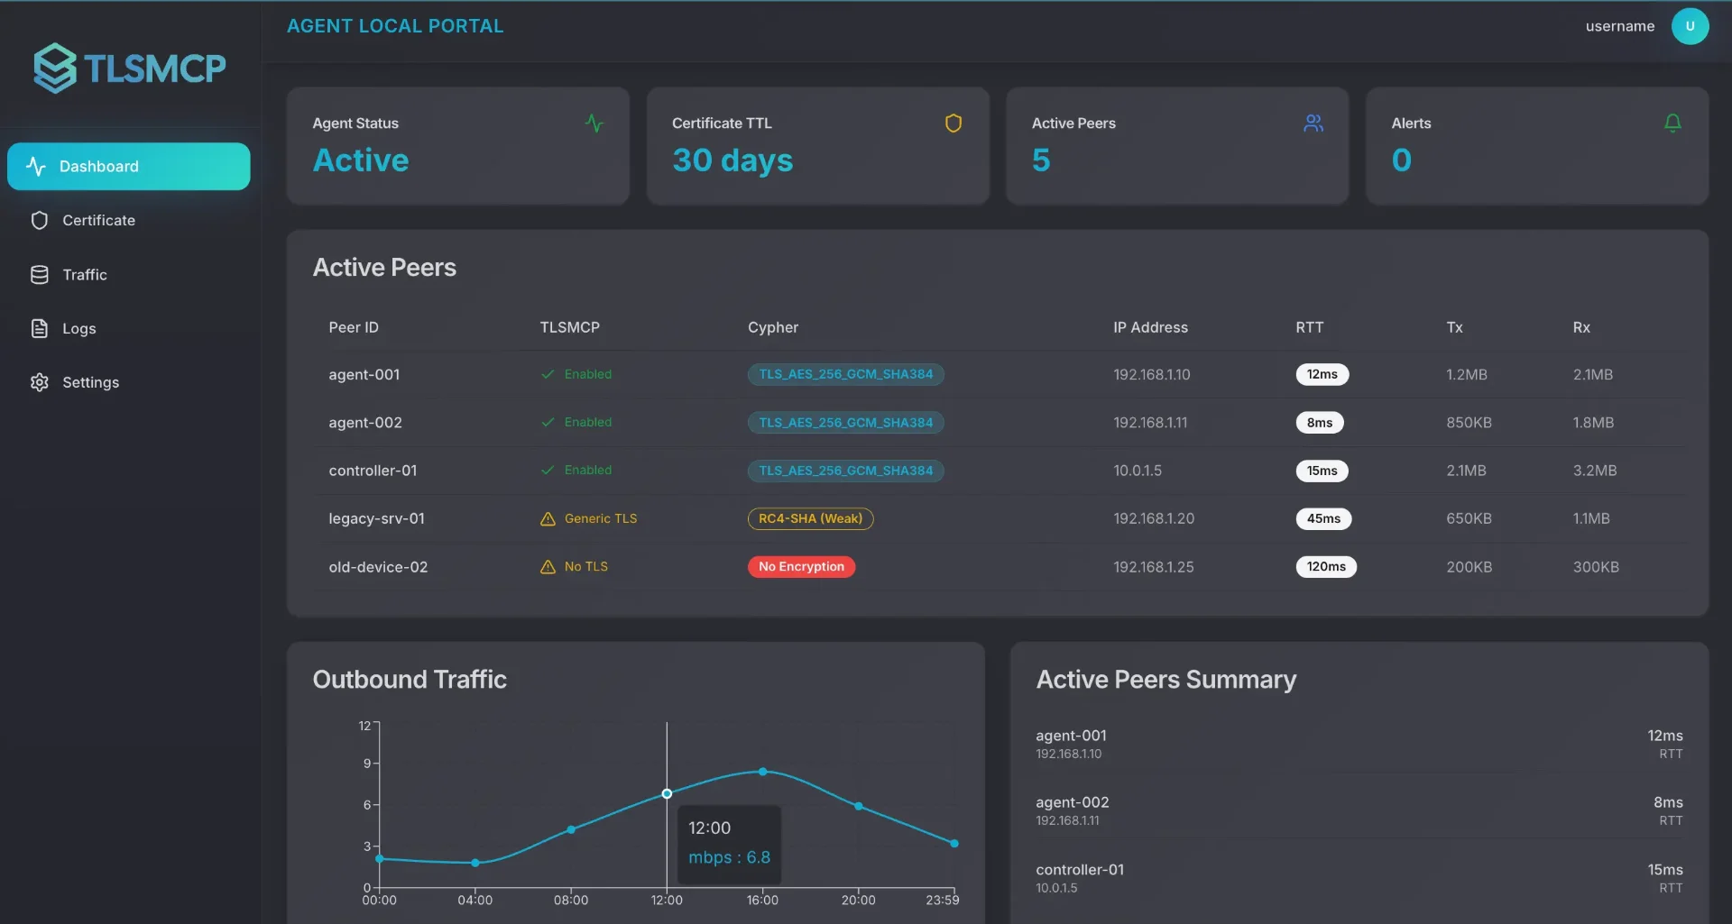The width and height of the screenshot is (1732, 924).
Task: Click the No Encryption badge for old-device-02
Action: [801, 566]
